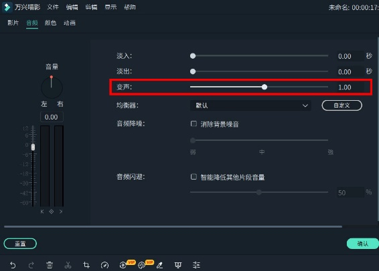The height and width of the screenshot is (271, 379).
Task: Click the 重置 reset button
Action: 20,244
